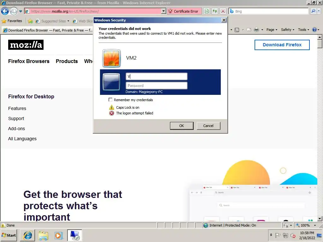Open Internet Explorer taskbar icon
323x242 pixels.
[x=27, y=235]
